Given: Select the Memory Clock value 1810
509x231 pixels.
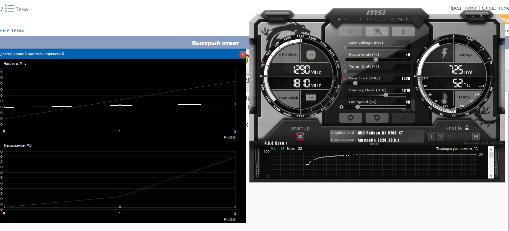Looking at the screenshot, I should click(x=406, y=90).
